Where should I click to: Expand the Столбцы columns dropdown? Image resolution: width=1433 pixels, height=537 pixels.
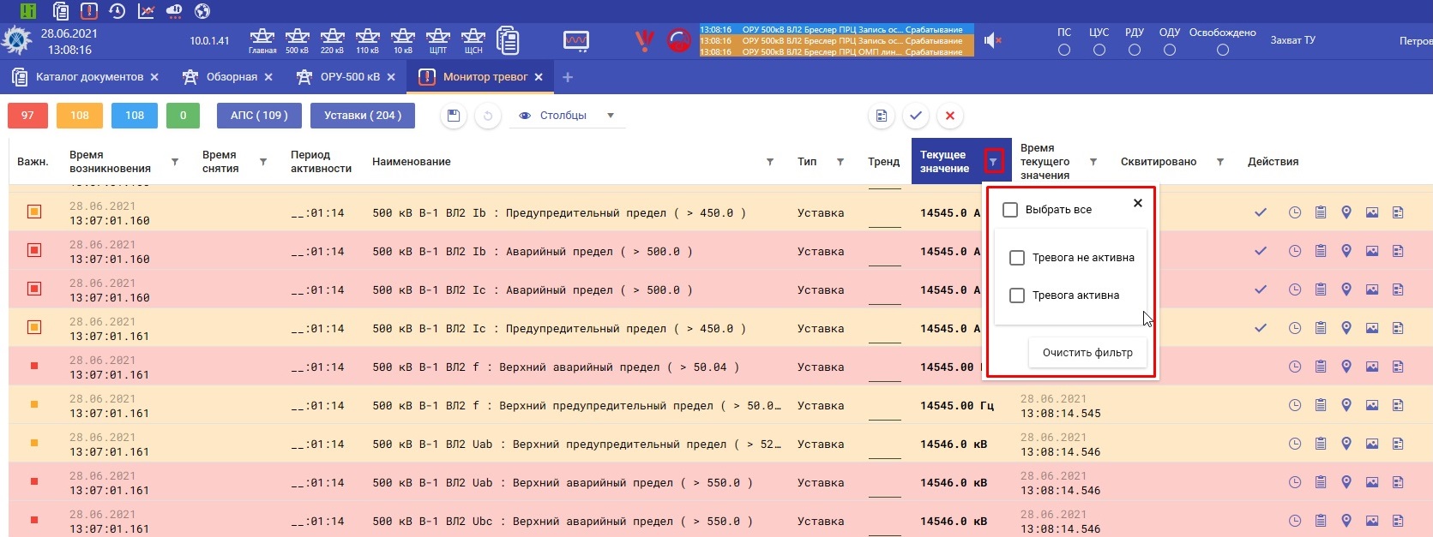click(567, 116)
